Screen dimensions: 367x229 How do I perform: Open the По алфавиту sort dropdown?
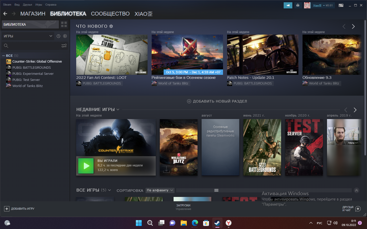160,190
